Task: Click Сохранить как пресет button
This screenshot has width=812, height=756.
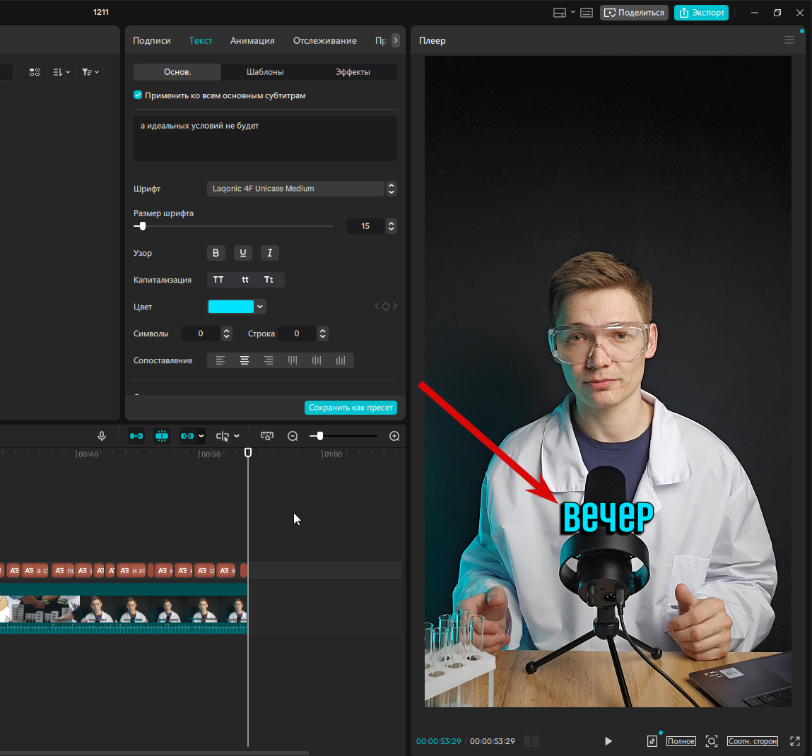Action: (x=351, y=408)
